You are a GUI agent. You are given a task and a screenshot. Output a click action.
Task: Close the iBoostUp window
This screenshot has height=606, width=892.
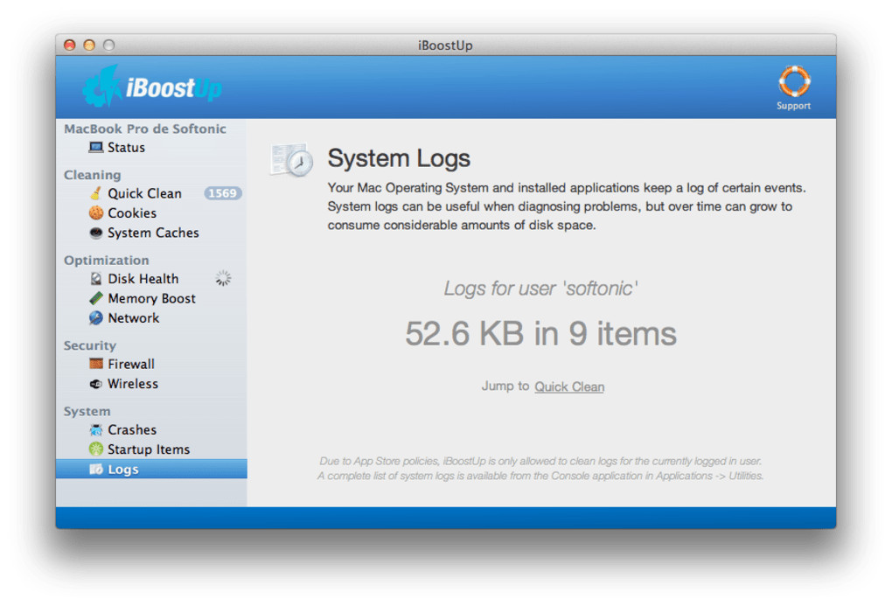coord(69,45)
